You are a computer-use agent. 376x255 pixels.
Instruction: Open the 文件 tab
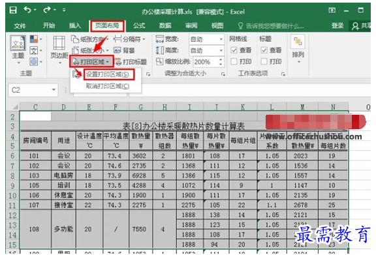[20, 25]
